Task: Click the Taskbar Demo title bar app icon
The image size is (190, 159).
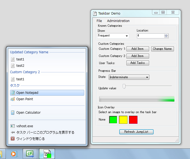Action: [x=95, y=14]
